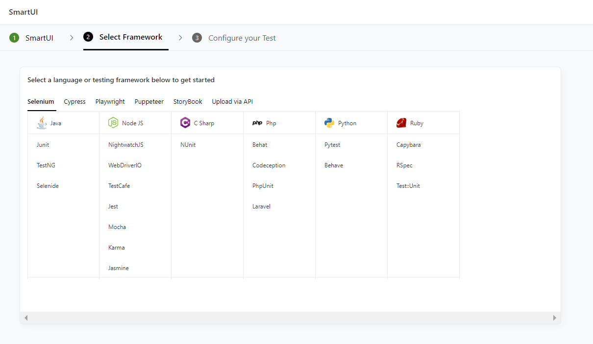Viewport: 593px width, 344px height.
Task: Click the Node JS hexagon icon
Action: [113, 123]
